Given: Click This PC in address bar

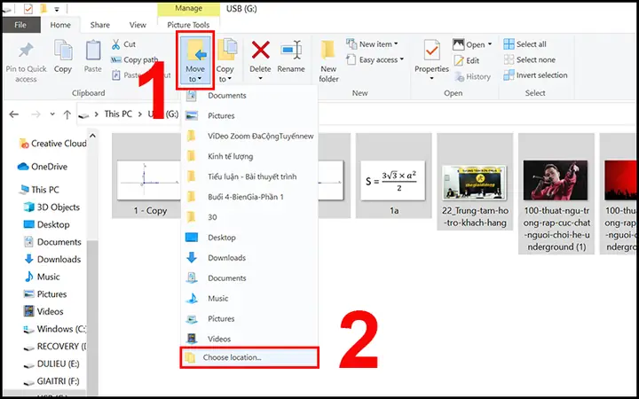Looking at the screenshot, I should (118, 114).
